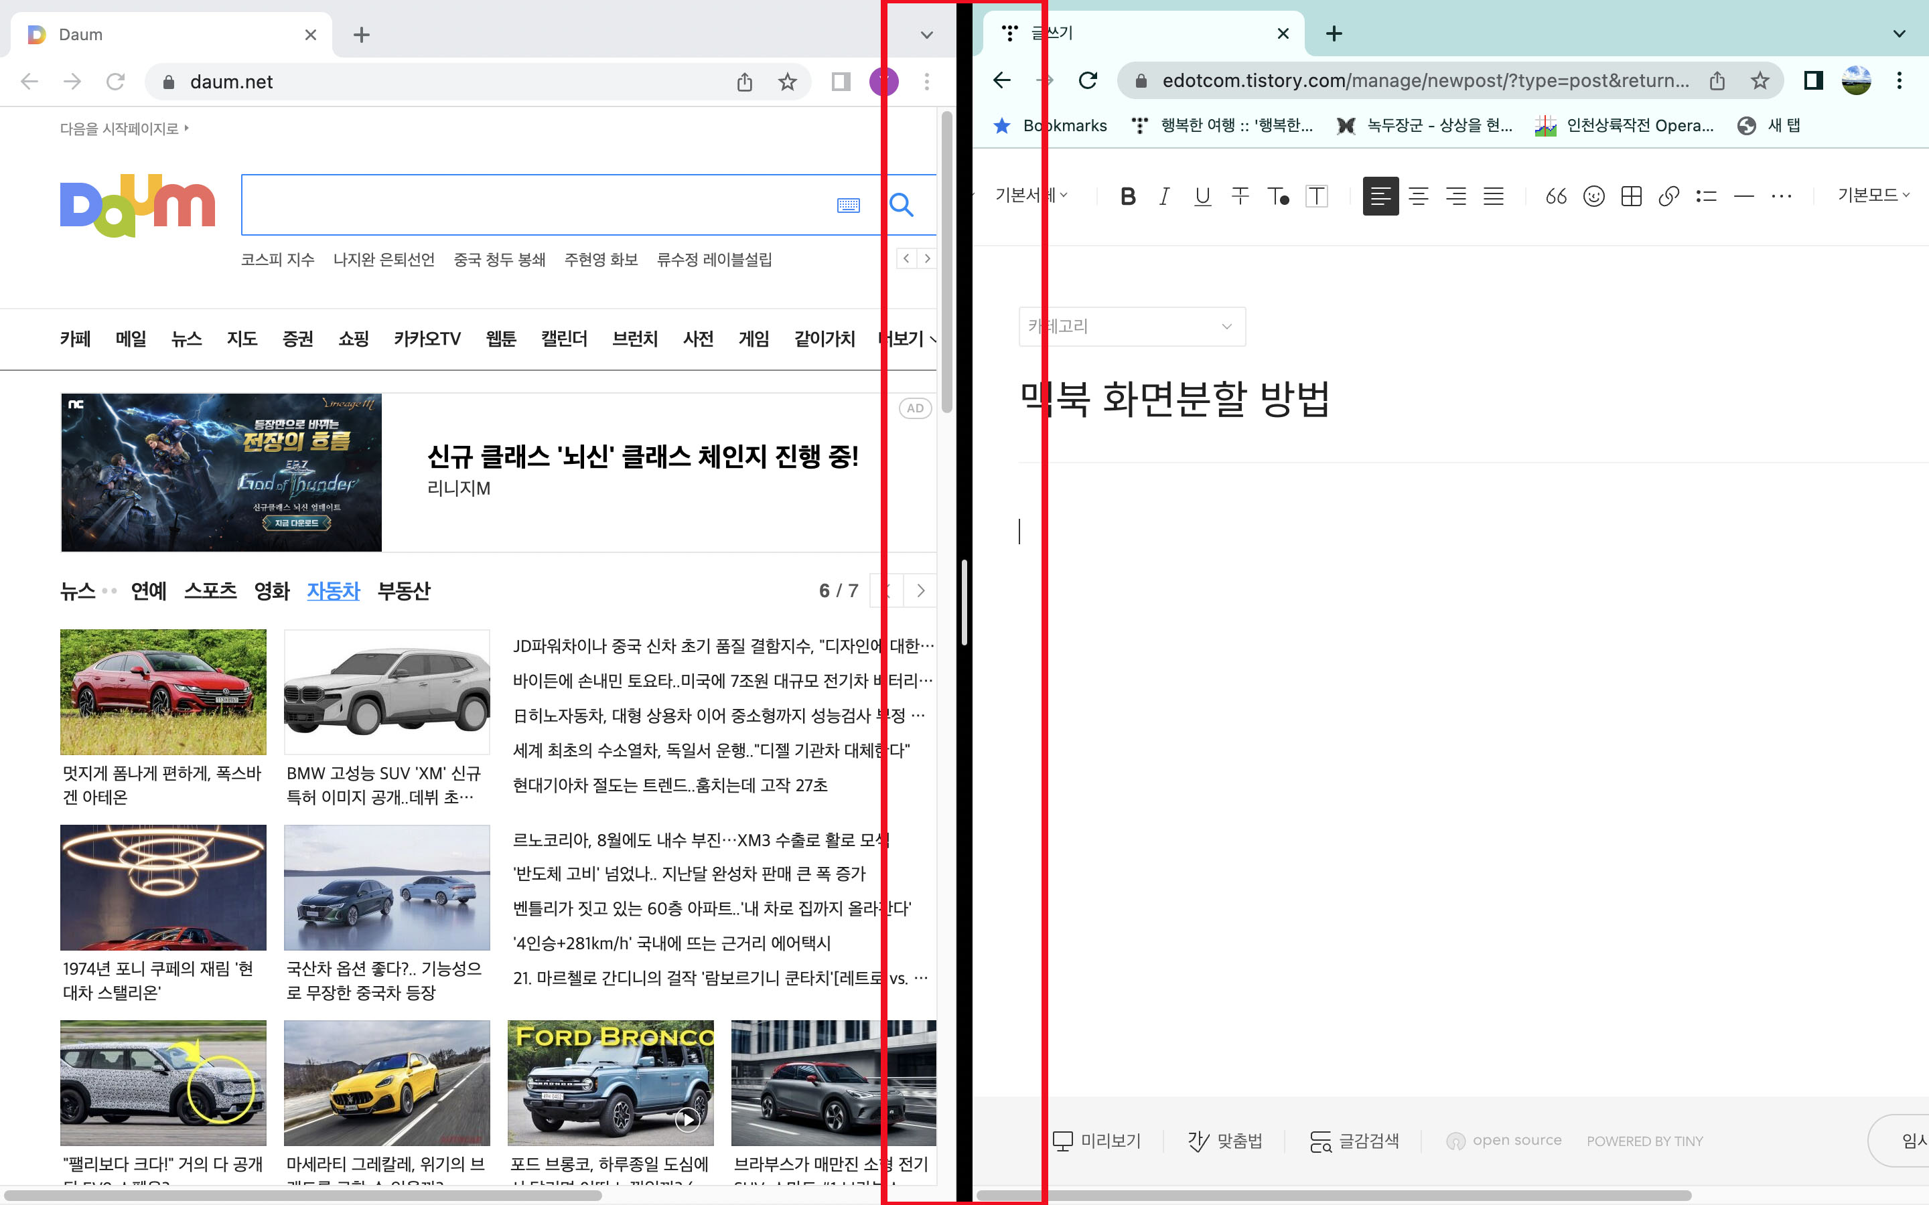Switch to the 자동차 news tab on Daum
Screen dimensions: 1929x1205
pos(333,591)
